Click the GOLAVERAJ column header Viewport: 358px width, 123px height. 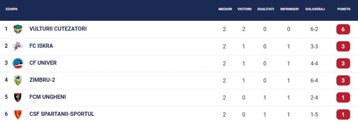tap(314, 9)
